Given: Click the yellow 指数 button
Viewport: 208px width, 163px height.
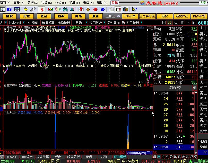Looking at the screenshot, I should point(27,16).
